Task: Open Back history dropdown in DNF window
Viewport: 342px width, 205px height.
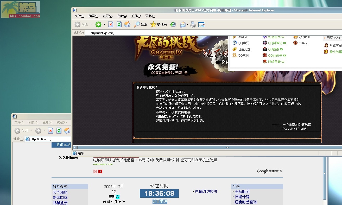Action: pos(91,24)
